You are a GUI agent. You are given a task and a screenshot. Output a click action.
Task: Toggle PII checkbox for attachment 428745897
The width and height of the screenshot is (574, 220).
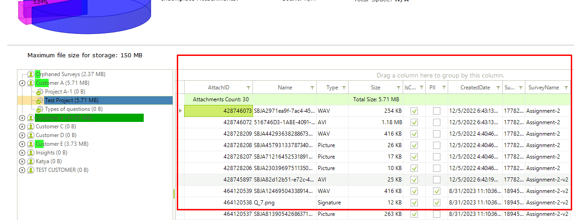437,180
